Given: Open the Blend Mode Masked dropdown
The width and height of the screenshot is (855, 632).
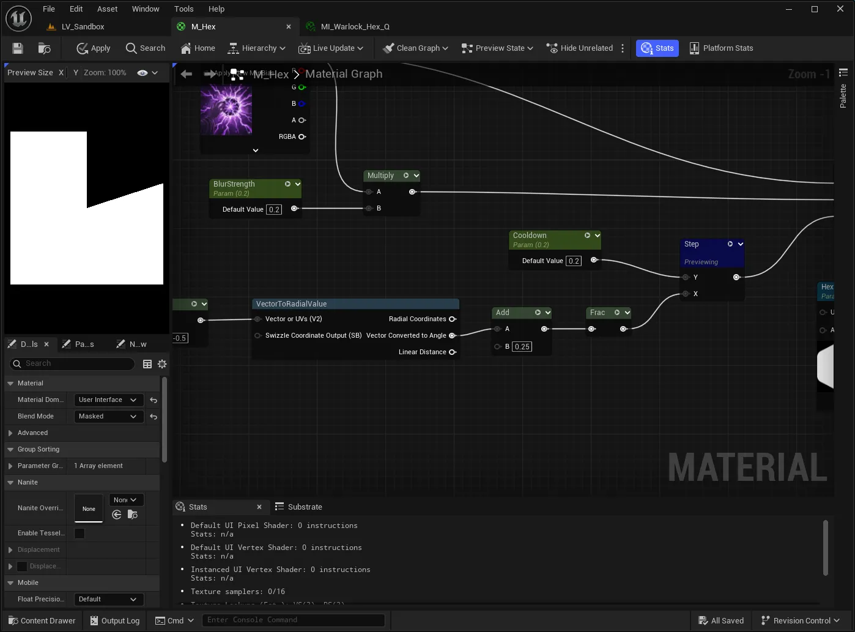Looking at the screenshot, I should 108,417.
